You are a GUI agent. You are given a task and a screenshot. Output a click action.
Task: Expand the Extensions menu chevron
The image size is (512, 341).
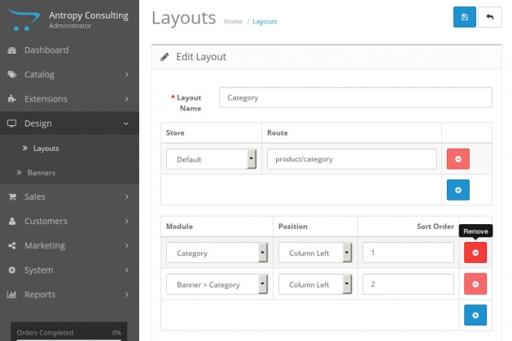point(127,99)
